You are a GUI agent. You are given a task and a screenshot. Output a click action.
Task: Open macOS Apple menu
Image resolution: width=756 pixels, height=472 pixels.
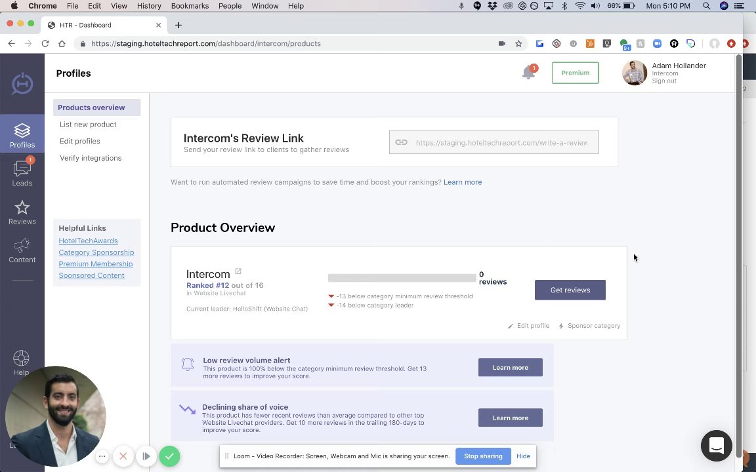[x=14, y=6]
